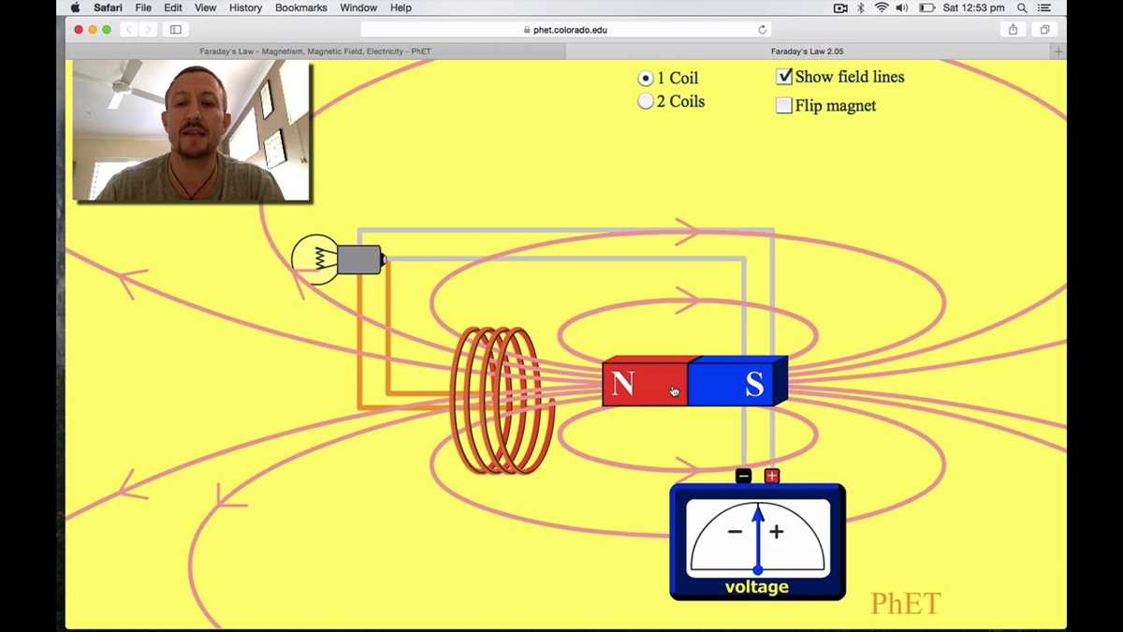The image size is (1123, 632).
Task: Click the screen recording icon in menu bar
Action: (x=840, y=7)
